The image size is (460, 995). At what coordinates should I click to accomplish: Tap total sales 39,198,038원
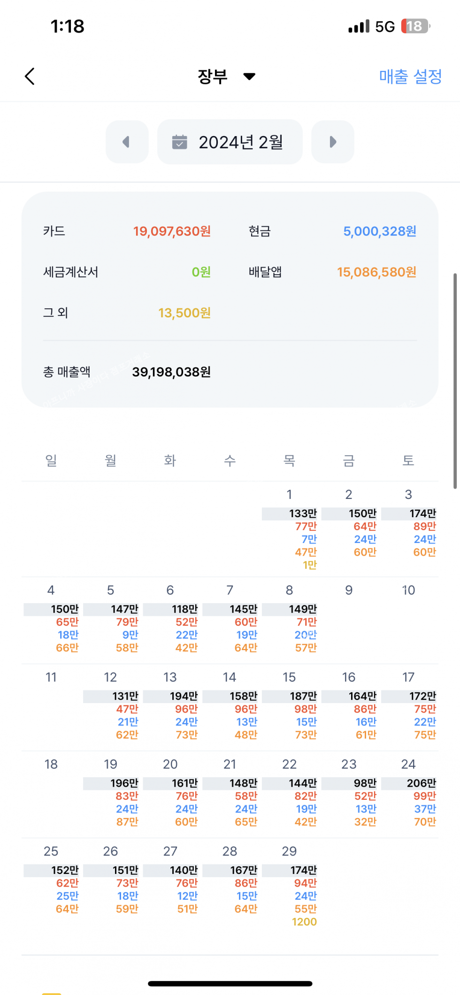(171, 372)
